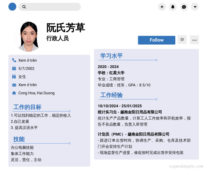Click school line 学校：红星大学
207x173 pixels.
111,73
